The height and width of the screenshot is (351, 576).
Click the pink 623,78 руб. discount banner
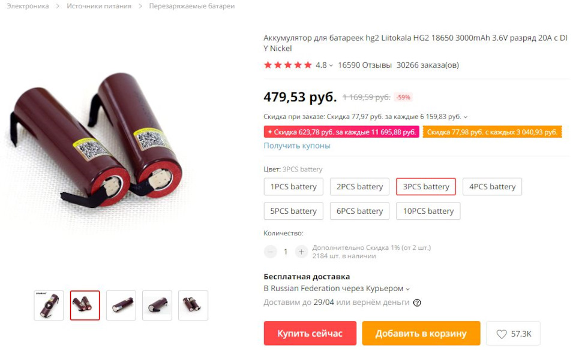click(341, 132)
